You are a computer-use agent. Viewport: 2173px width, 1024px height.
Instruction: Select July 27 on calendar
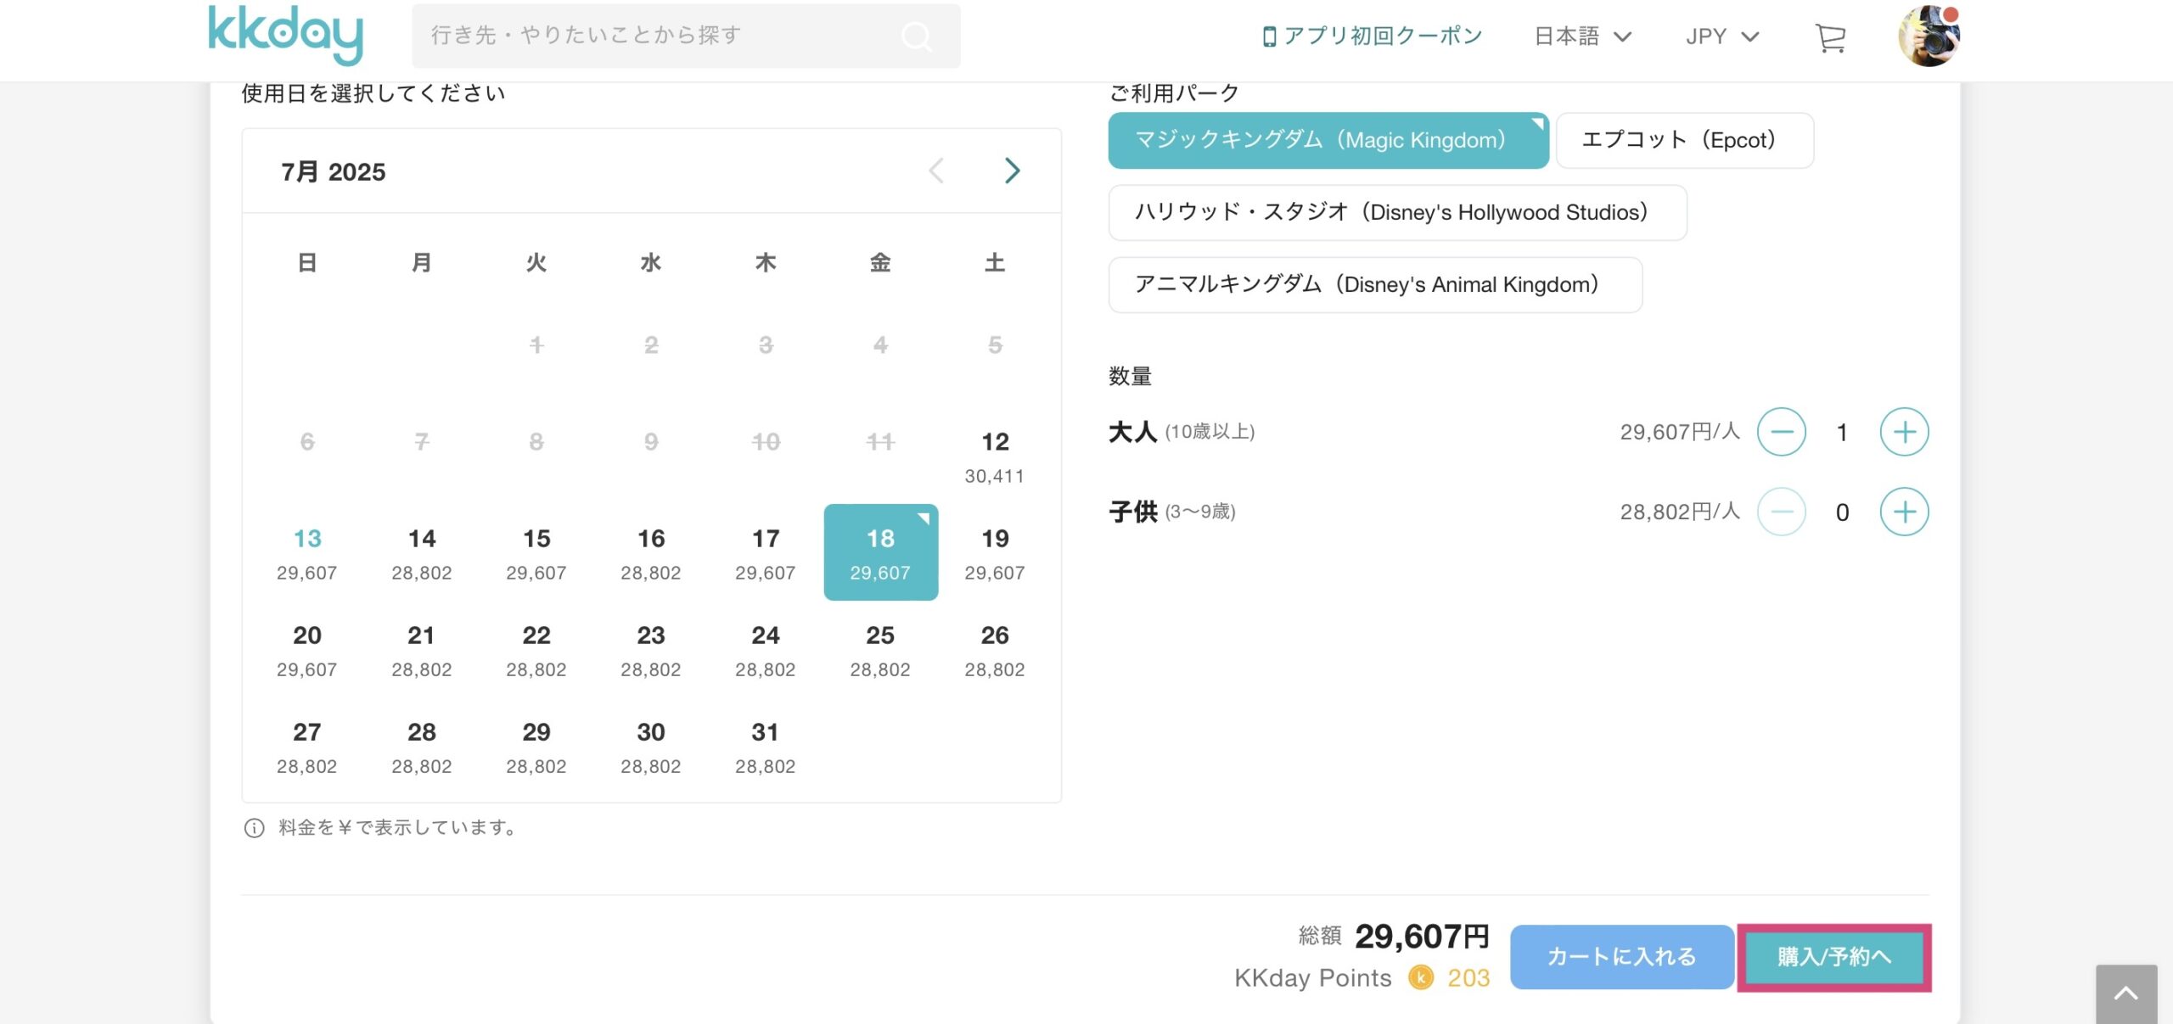(307, 747)
